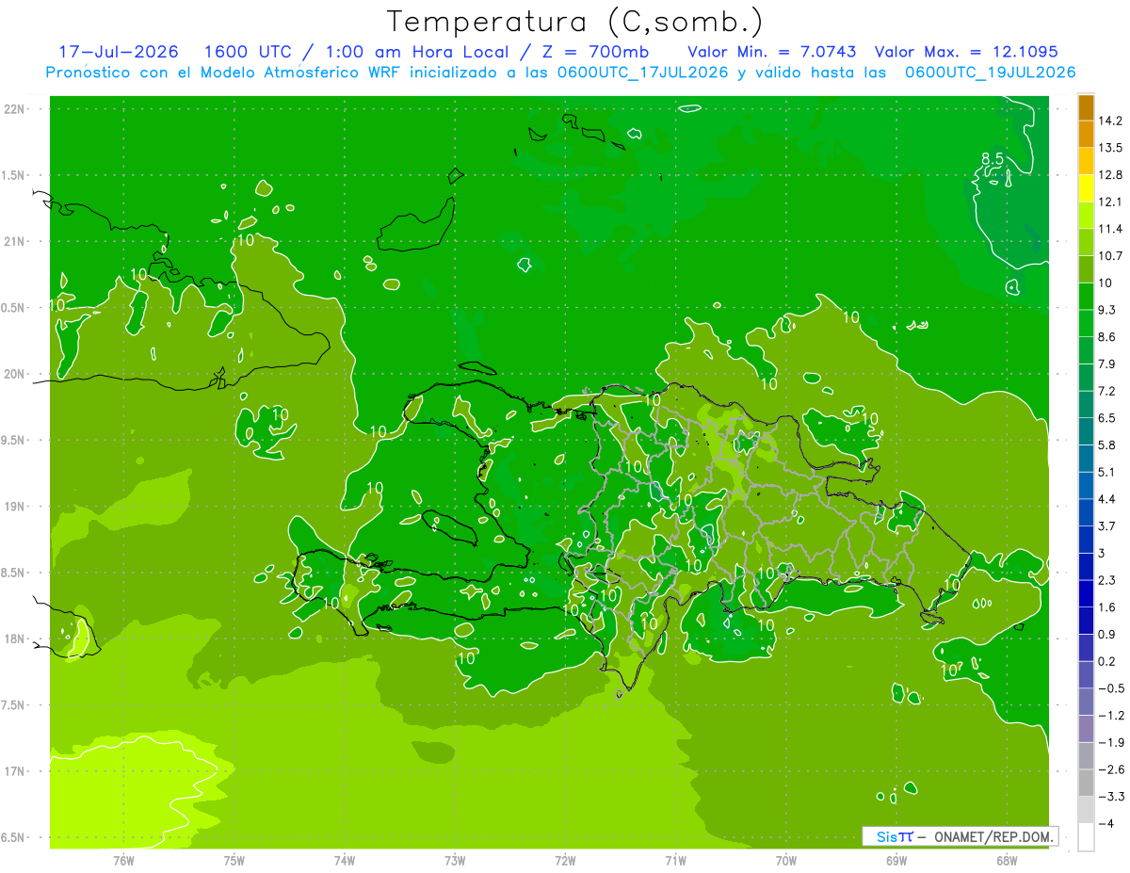Click the colorbar value "11.4"
Viewport: 1130px width, 873px height.
point(1111,229)
